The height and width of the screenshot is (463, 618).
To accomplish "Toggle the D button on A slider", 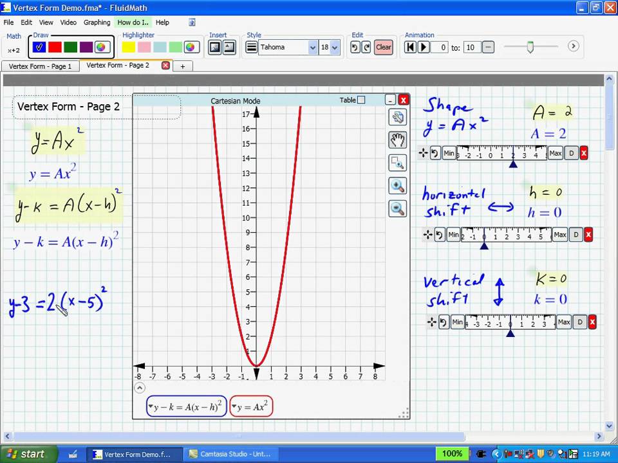I will point(572,153).
